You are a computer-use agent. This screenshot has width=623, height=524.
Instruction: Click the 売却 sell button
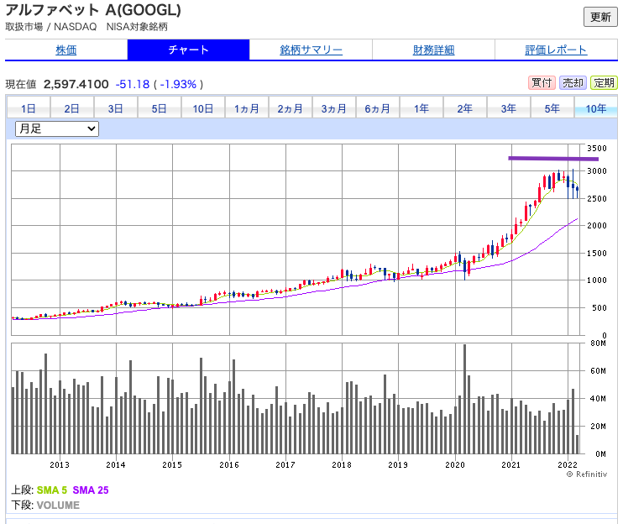pyautogui.click(x=573, y=82)
